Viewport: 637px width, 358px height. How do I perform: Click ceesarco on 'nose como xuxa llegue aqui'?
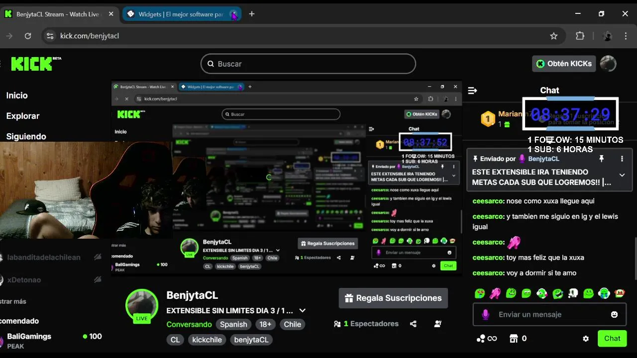pos(488,201)
